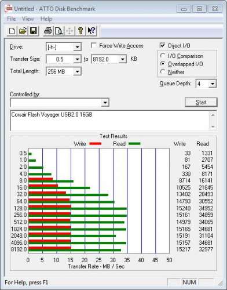Click the About question mark icon

[x=80, y=31]
